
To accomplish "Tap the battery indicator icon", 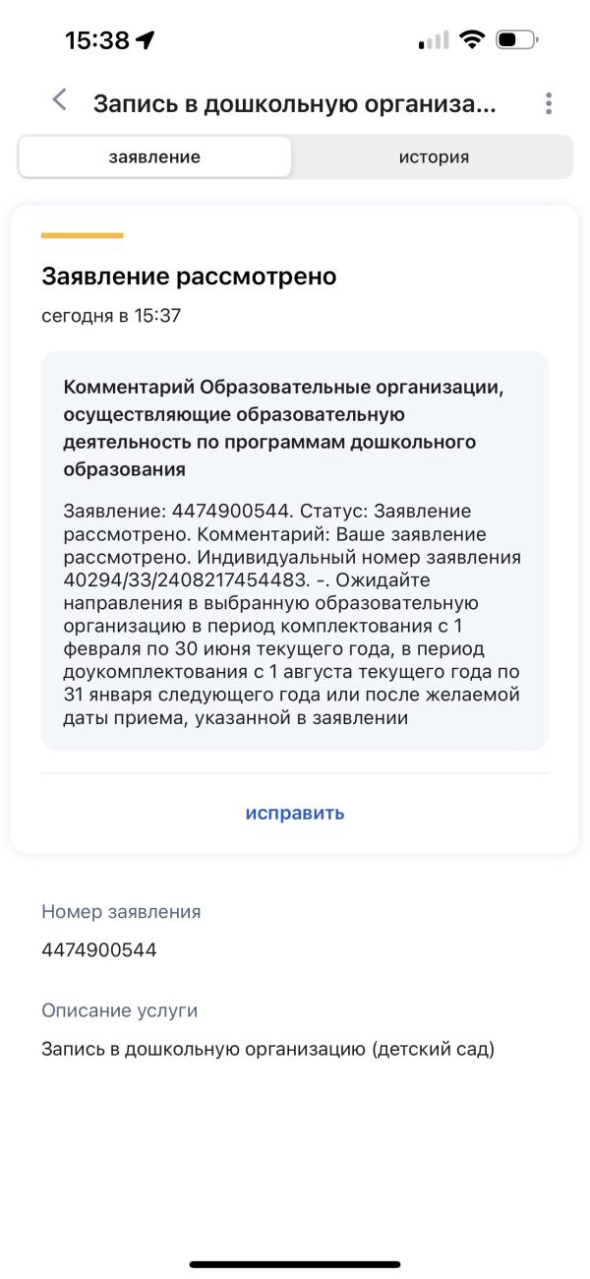I will coord(517,40).
